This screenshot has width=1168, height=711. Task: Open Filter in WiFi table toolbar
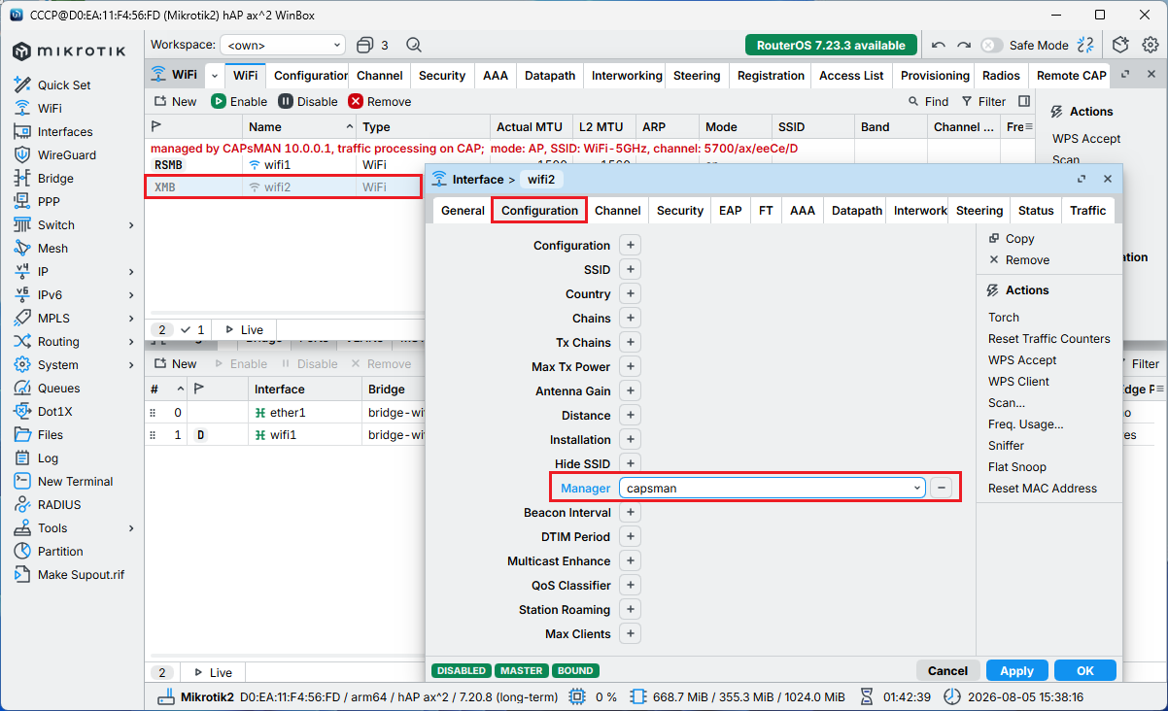[x=983, y=101]
